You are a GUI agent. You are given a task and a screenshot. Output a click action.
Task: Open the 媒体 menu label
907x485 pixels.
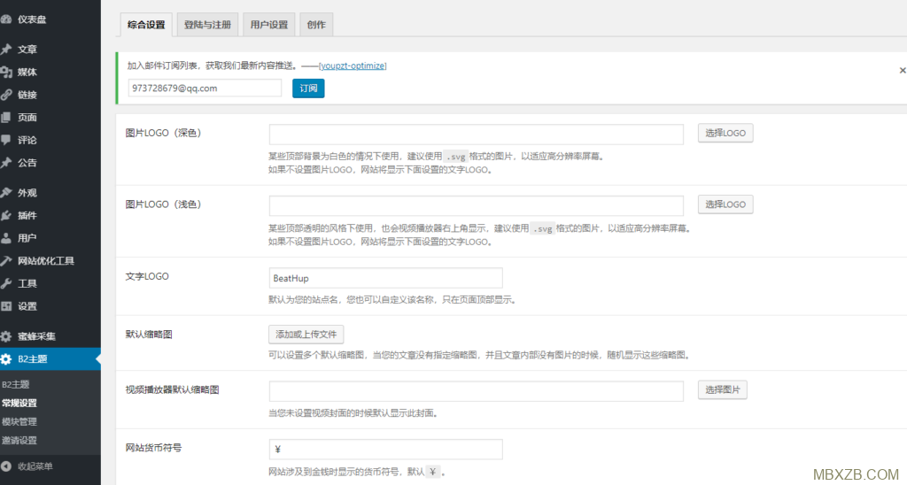pos(27,72)
